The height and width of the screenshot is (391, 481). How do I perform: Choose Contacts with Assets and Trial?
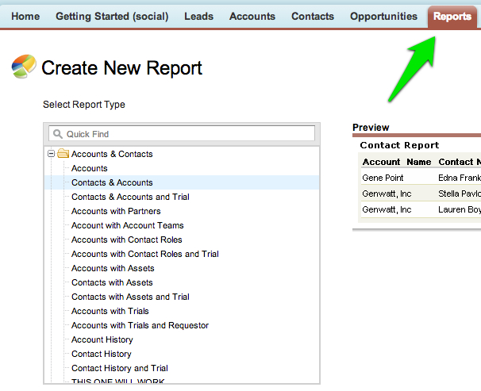click(130, 297)
